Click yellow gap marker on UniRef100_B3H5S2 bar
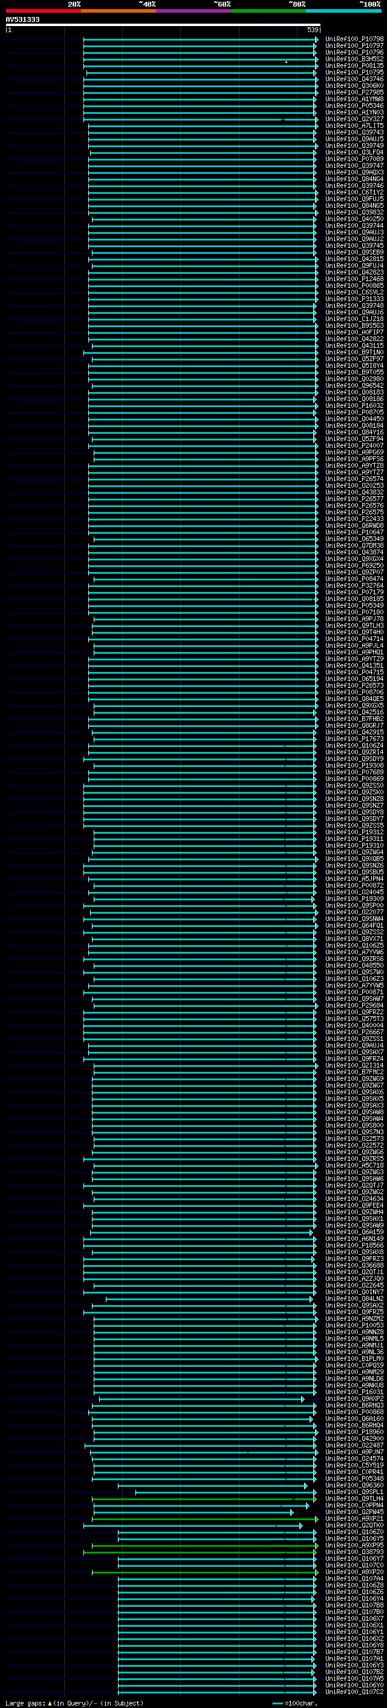387x1708 pixels. click(287, 62)
